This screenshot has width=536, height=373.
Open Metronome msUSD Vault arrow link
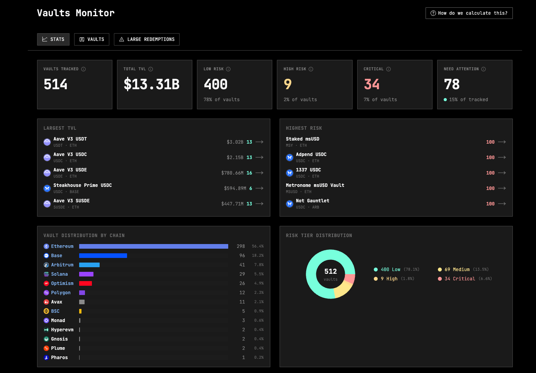point(502,188)
